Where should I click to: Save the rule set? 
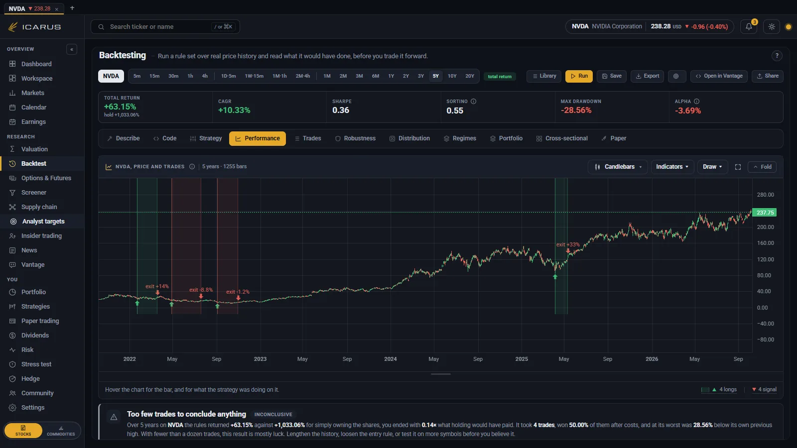point(612,76)
